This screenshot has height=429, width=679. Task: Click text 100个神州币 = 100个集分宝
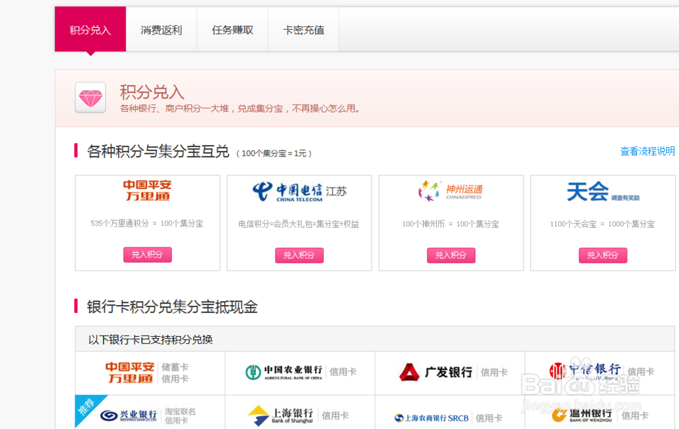[x=451, y=224]
